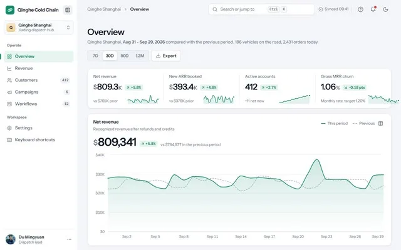Open the Campaigns section
The height and width of the screenshot is (250, 401).
tap(39, 92)
